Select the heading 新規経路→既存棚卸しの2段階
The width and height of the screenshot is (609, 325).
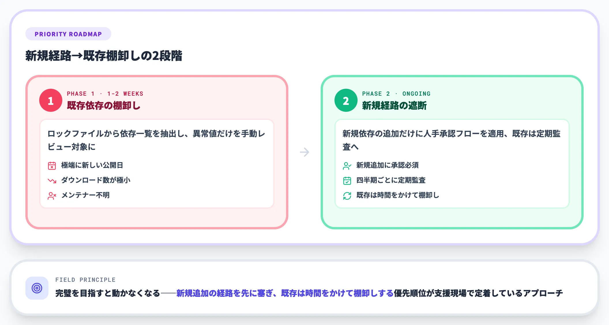point(104,56)
